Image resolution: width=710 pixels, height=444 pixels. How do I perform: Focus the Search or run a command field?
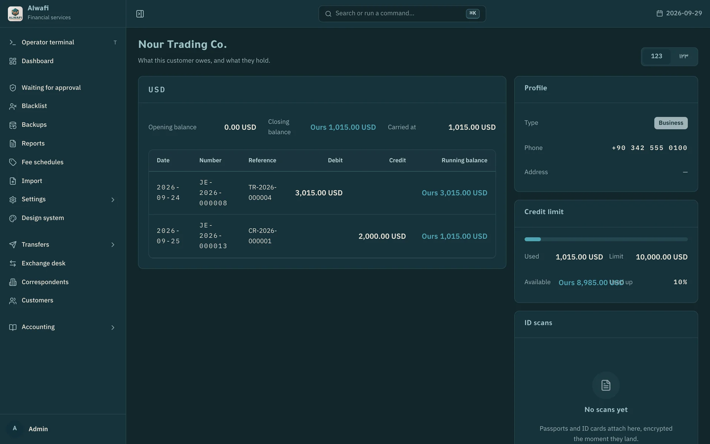[402, 14]
